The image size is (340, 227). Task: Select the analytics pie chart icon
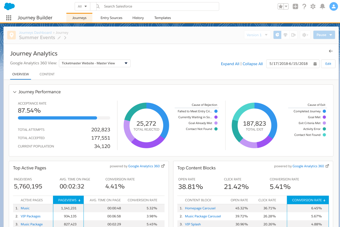point(277,35)
